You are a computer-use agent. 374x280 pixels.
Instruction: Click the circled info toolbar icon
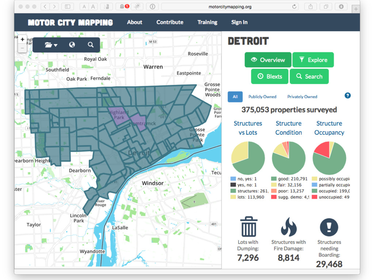click(x=152, y=7)
